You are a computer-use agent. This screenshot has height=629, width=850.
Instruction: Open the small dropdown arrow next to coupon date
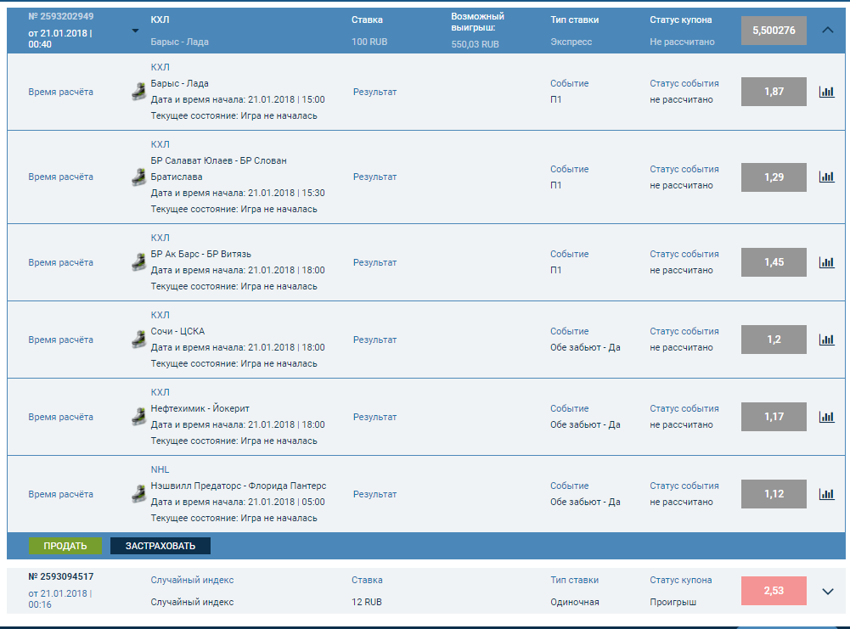135,31
